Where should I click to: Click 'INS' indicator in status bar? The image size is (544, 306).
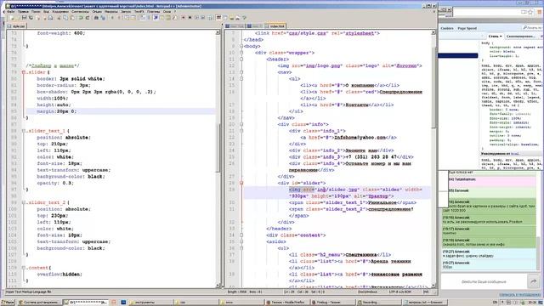[426, 292]
